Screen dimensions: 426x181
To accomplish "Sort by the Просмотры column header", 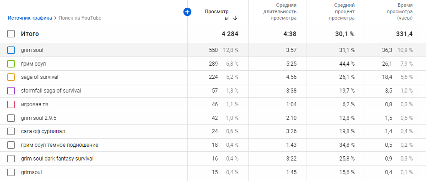I will 217,15.
